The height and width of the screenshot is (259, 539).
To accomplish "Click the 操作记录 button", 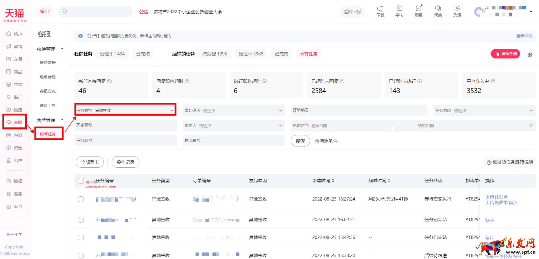I will tap(125, 162).
